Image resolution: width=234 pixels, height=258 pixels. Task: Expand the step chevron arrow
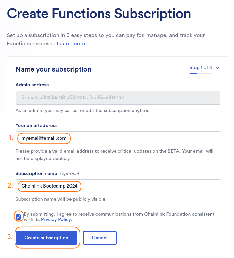218,68
